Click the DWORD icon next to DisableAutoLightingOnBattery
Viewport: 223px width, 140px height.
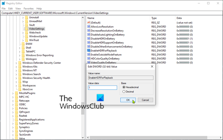pyautogui.click(x=89, y=35)
